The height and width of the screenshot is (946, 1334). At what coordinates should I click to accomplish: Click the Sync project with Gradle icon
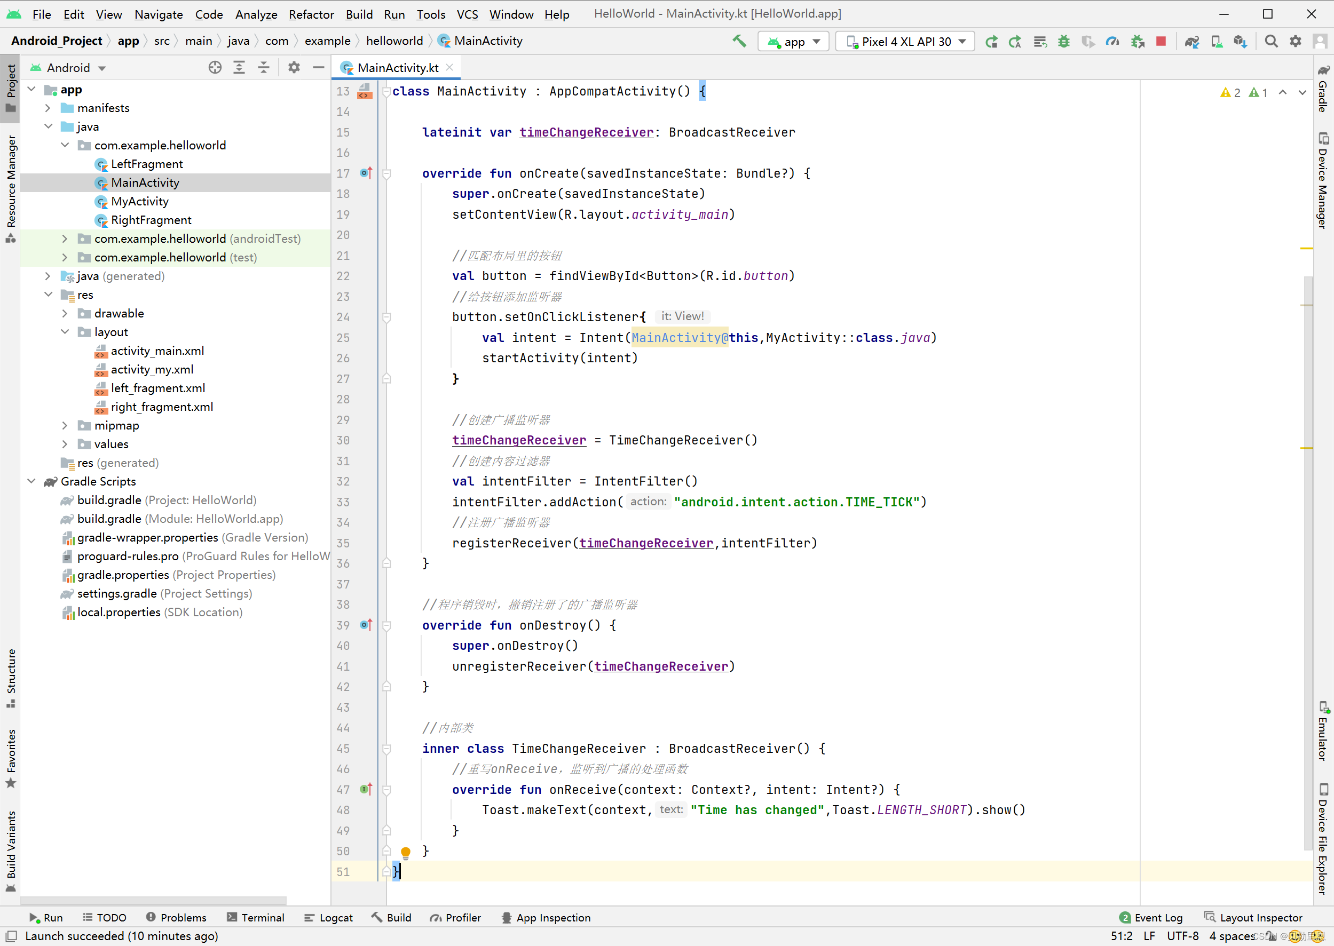click(1191, 41)
